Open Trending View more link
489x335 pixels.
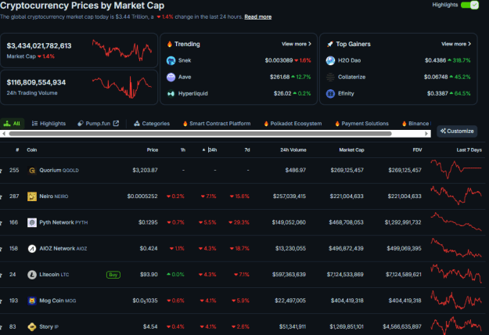point(297,44)
